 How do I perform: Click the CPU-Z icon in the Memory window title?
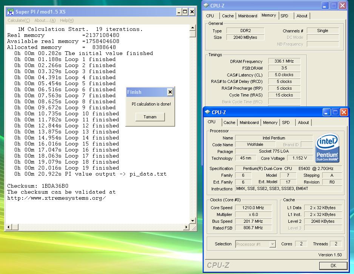[206, 5]
